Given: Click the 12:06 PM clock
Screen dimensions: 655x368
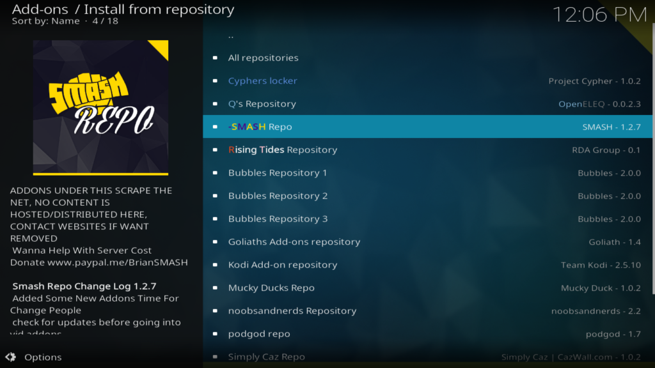Looking at the screenshot, I should [600, 15].
